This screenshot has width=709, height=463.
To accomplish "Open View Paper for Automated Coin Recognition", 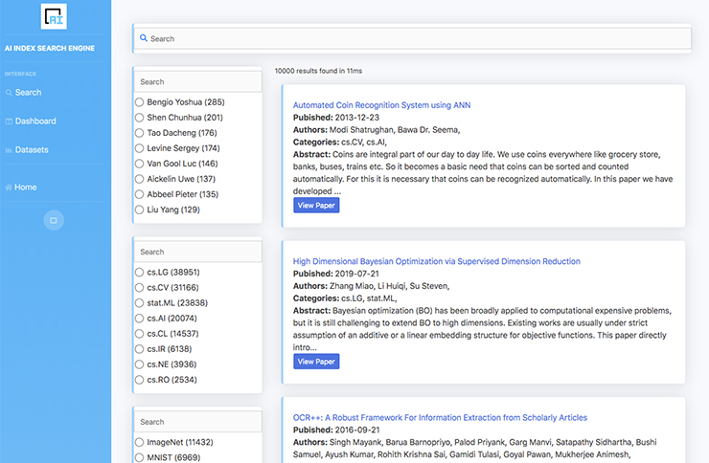I will [316, 206].
